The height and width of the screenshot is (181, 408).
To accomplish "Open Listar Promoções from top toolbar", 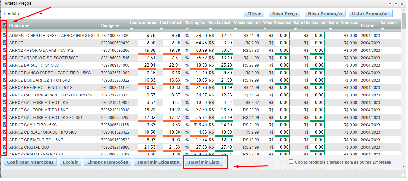I will (x=370, y=14).
